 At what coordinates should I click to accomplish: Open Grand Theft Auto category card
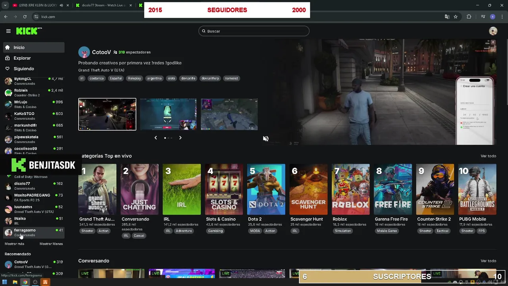(97, 189)
